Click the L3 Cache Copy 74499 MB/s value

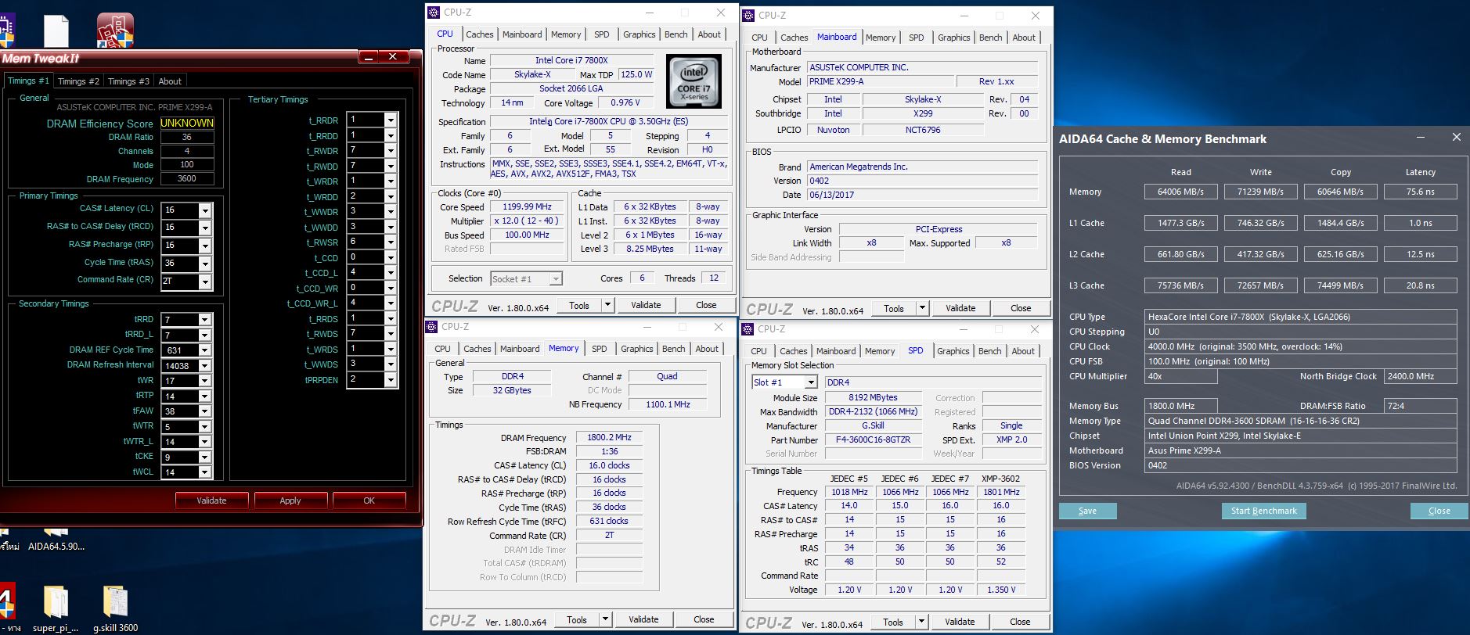[1340, 285]
